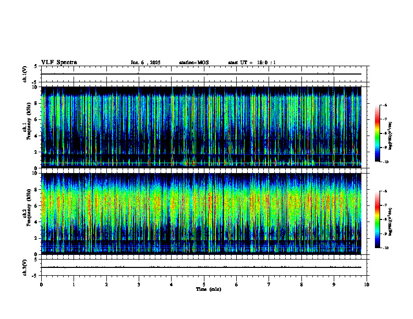Click the "Time (min)" axis label
The image size is (413, 319).
(209, 289)
